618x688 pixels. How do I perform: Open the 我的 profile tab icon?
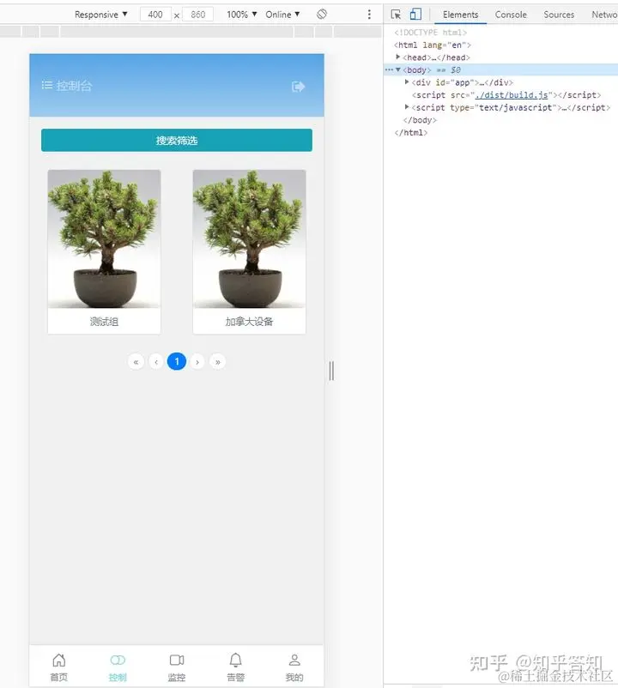(294, 660)
